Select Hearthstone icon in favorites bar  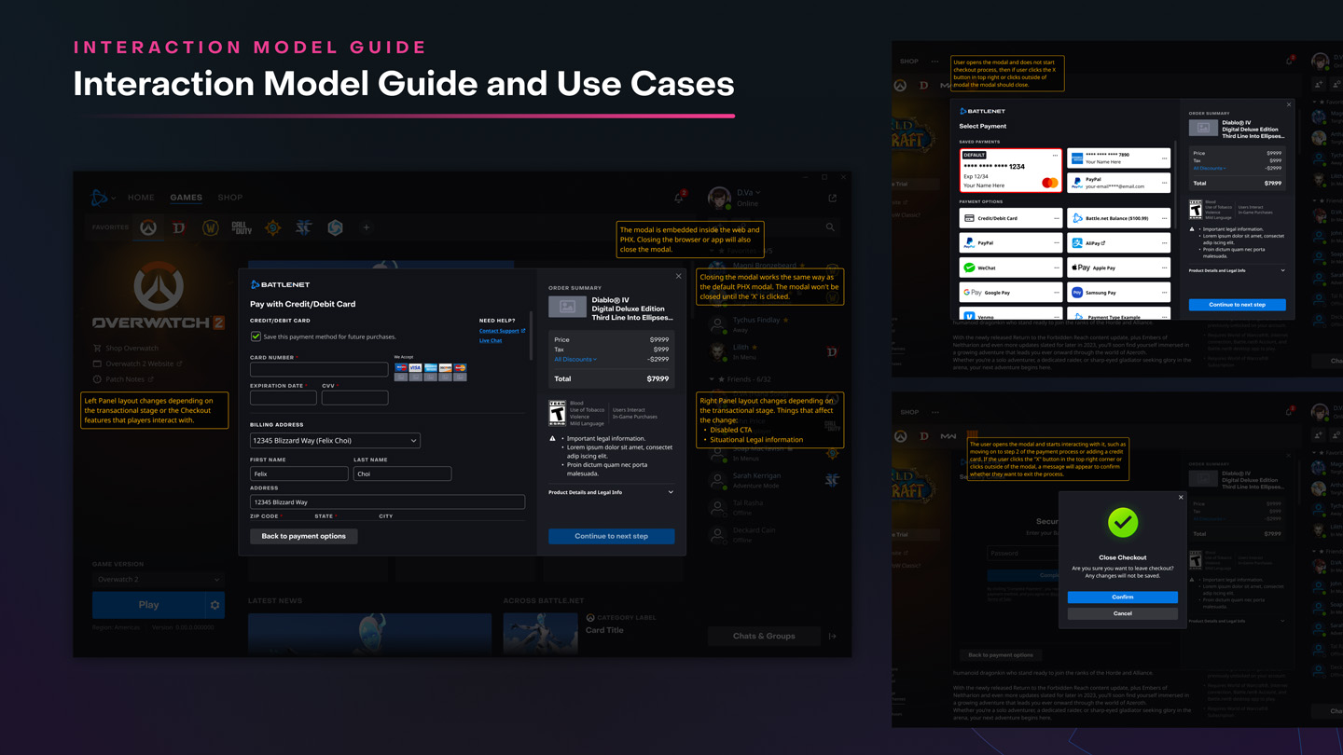[272, 227]
